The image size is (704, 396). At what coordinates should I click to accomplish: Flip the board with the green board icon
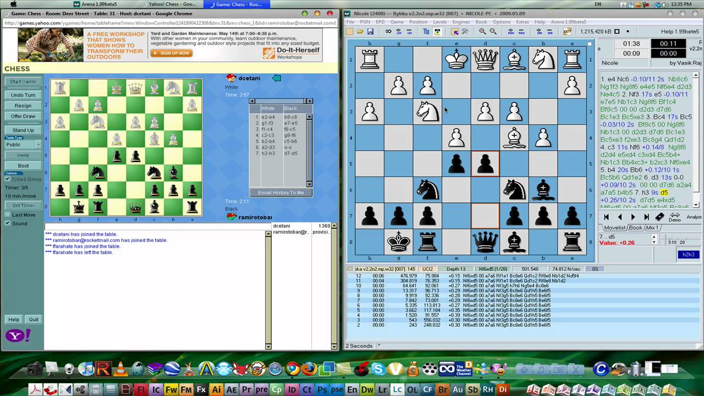point(437,31)
